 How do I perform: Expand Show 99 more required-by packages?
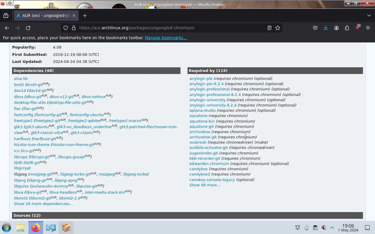(x=205, y=185)
